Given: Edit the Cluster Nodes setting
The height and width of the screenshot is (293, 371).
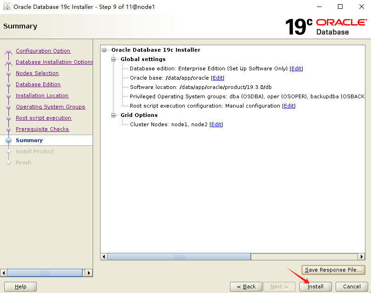Looking at the screenshot, I should [x=216, y=124].
